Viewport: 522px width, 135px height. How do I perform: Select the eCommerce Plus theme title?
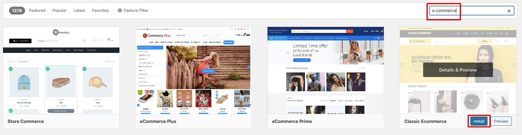click(x=158, y=121)
